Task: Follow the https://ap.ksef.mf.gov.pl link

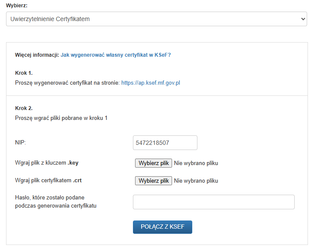Action: (x=150, y=83)
